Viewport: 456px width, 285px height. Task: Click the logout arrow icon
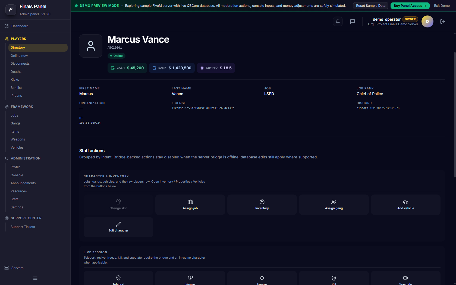point(443,21)
